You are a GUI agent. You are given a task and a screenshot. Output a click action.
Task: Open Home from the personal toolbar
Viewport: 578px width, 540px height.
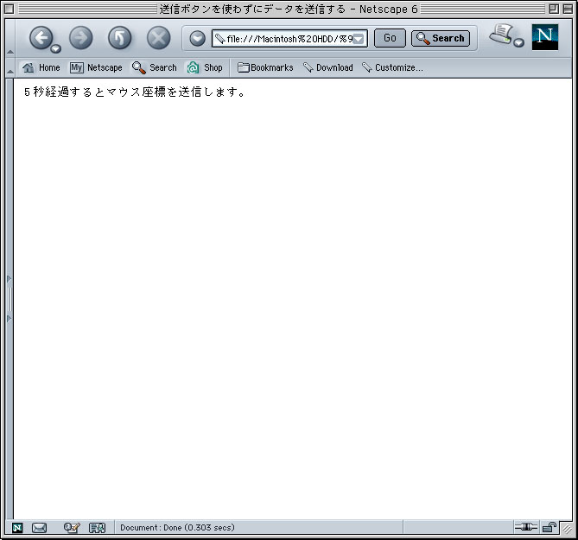click(x=41, y=67)
